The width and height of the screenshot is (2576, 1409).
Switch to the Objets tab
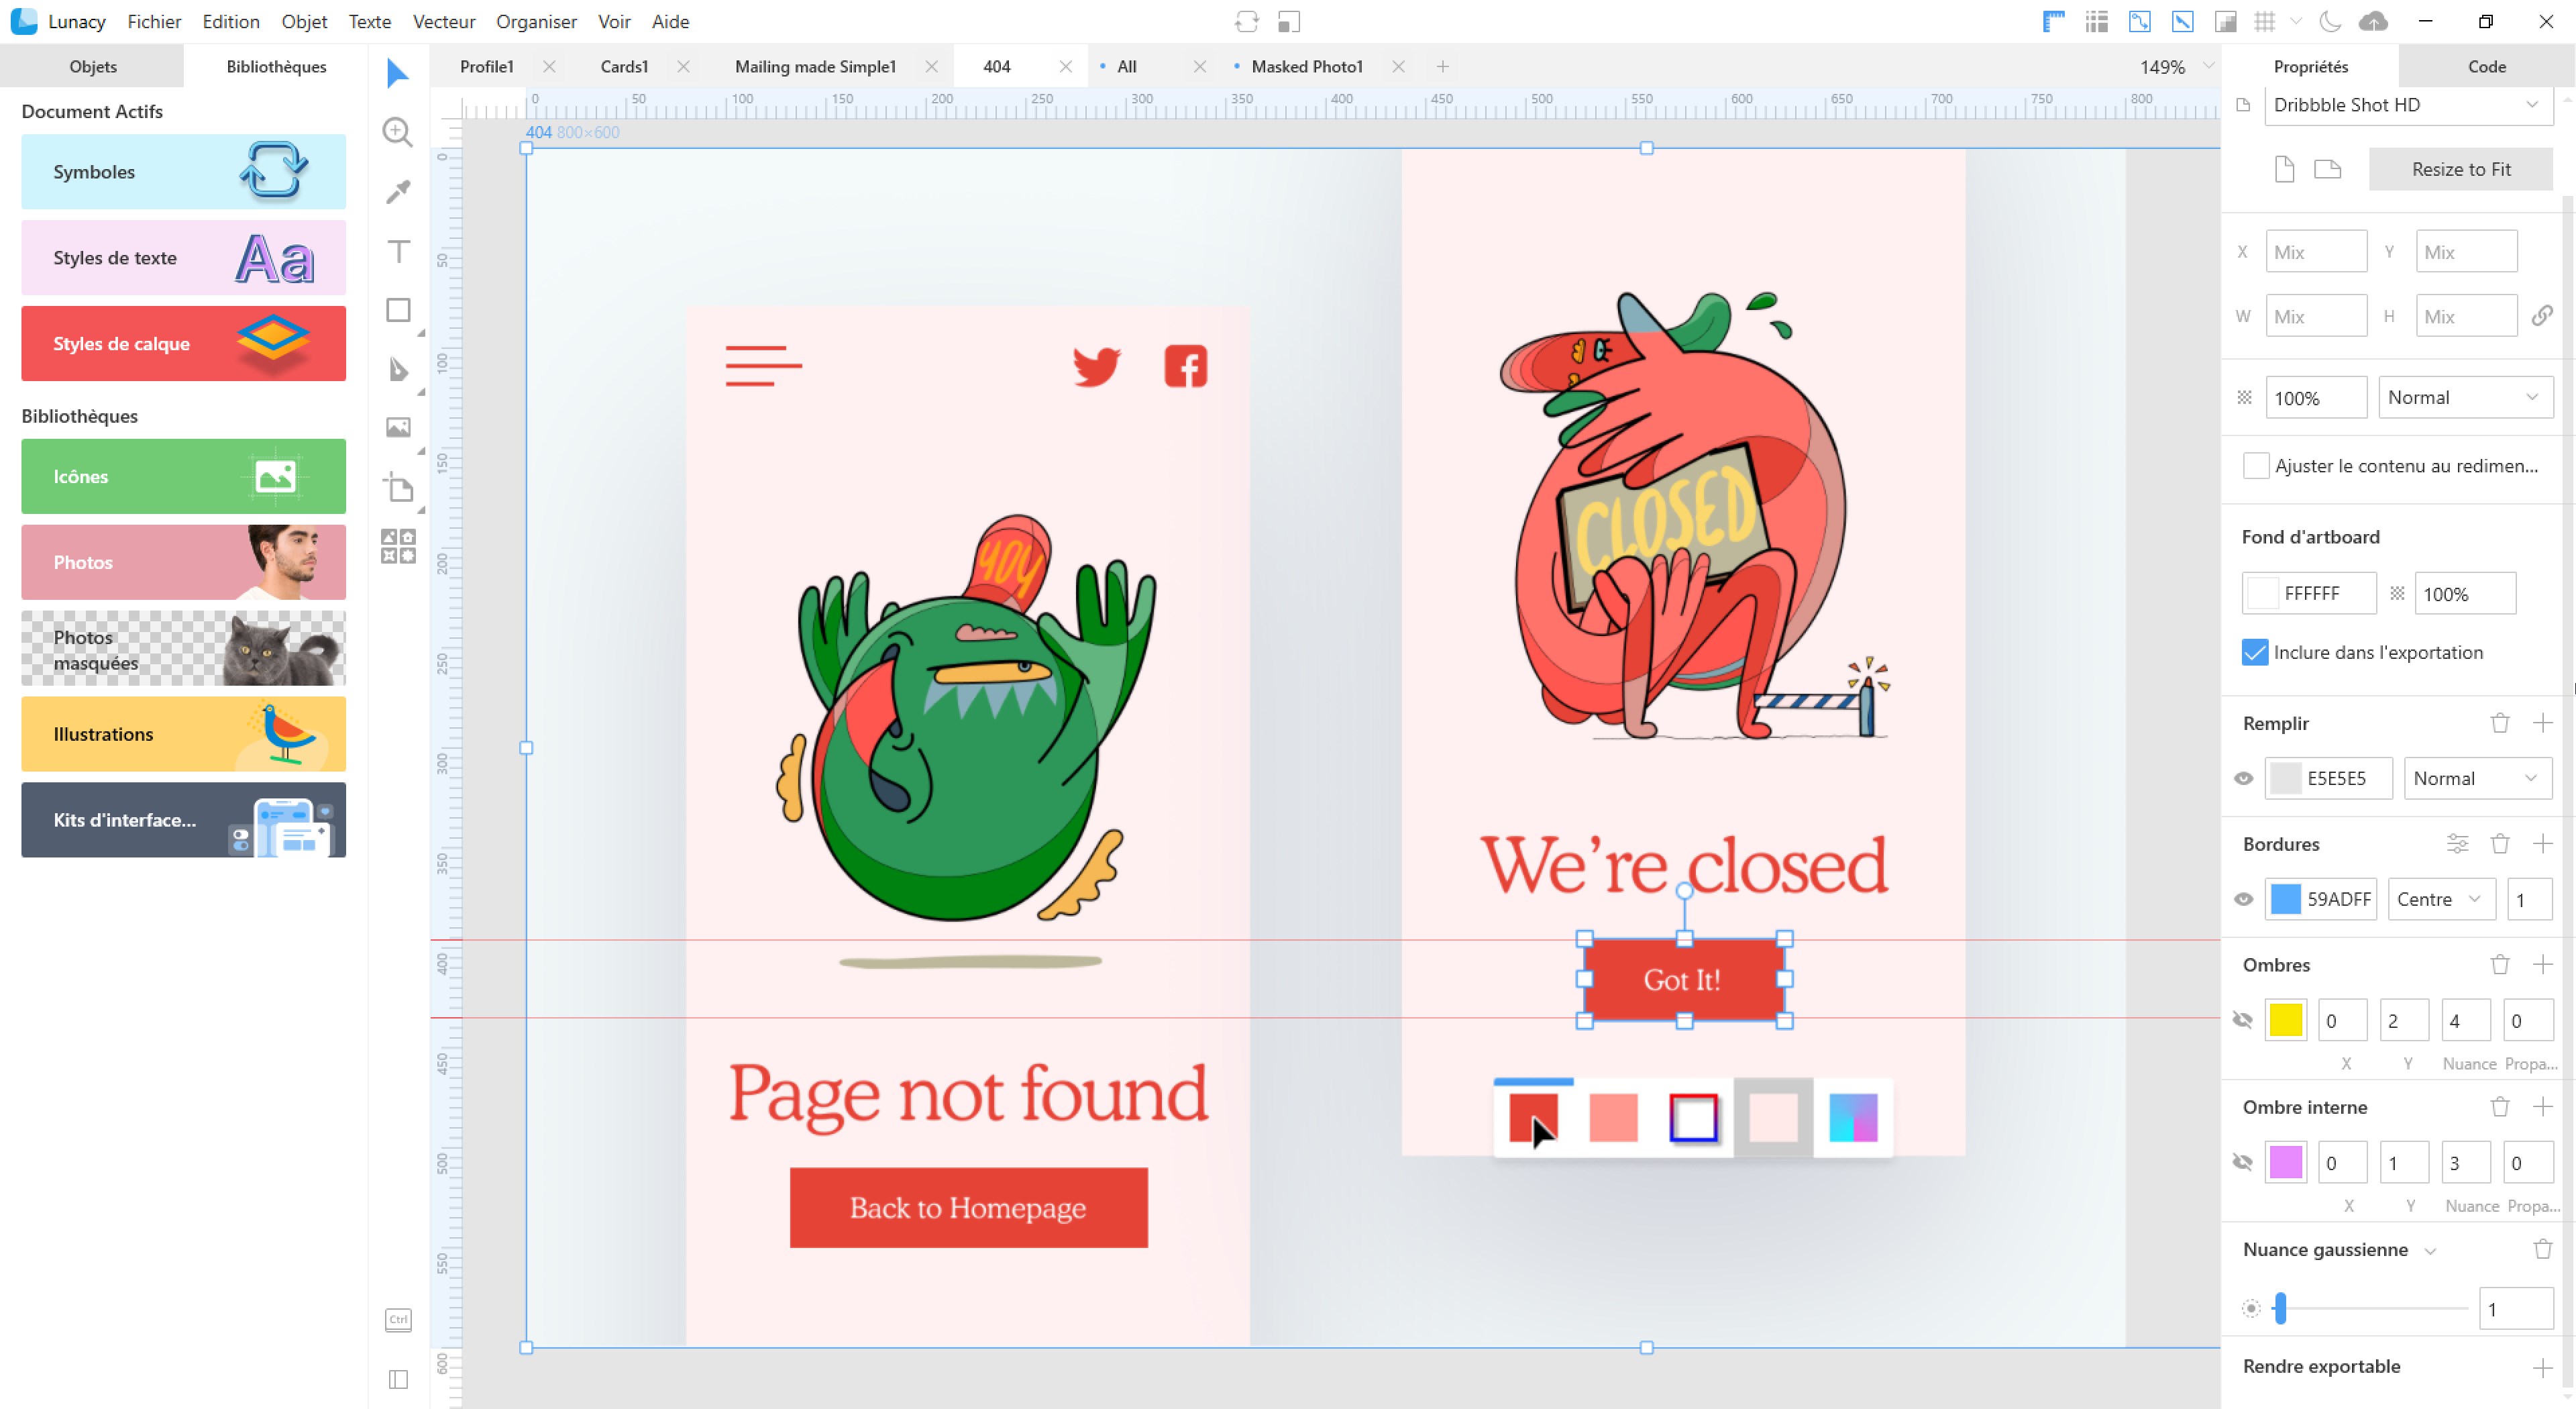92,66
